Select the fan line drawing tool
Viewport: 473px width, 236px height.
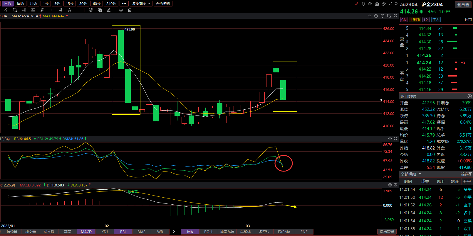point(42,10)
